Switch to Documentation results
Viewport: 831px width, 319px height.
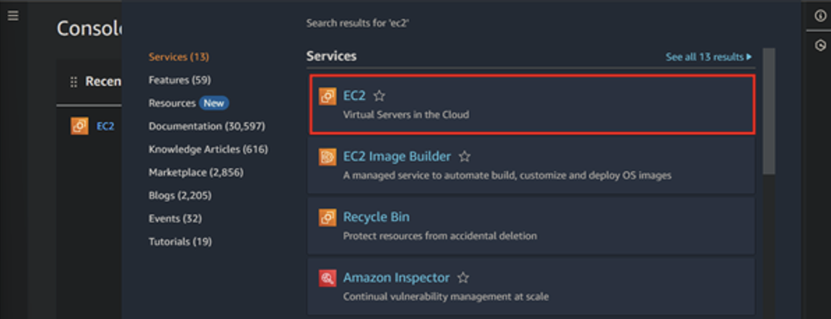point(207,126)
